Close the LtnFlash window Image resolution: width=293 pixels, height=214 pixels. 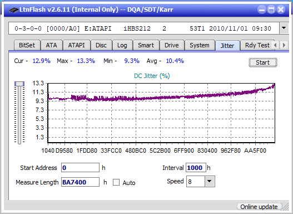pyautogui.click(x=281, y=9)
